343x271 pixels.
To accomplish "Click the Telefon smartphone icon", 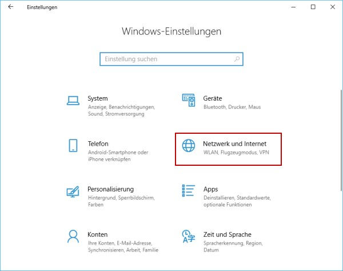I will click(x=73, y=145).
